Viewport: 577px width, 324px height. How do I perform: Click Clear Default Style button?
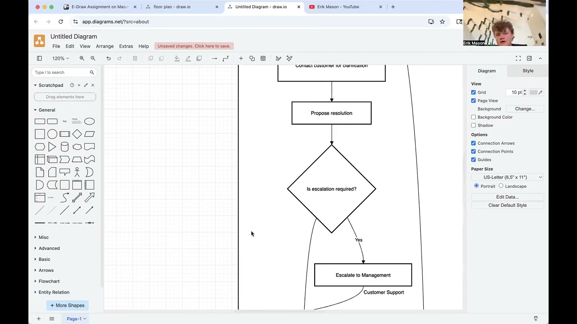[x=508, y=205]
